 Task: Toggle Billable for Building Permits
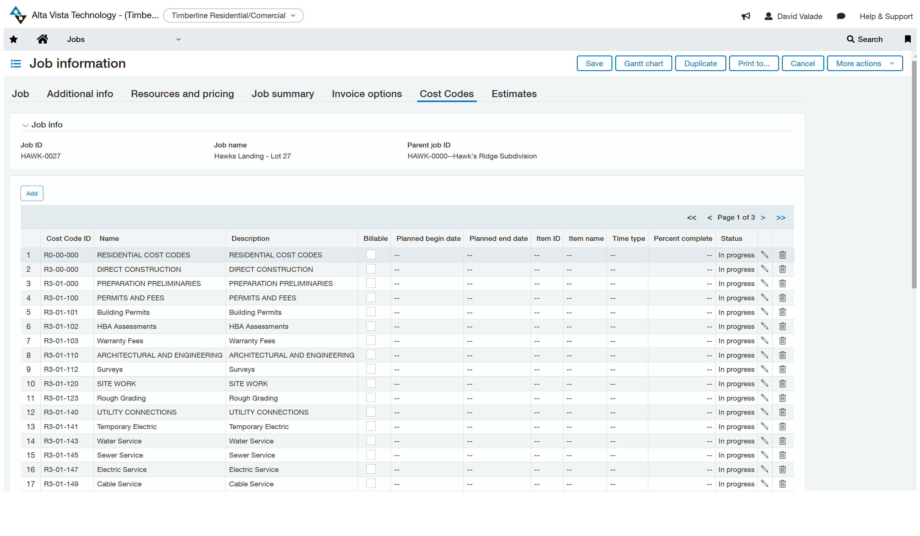pos(371,312)
